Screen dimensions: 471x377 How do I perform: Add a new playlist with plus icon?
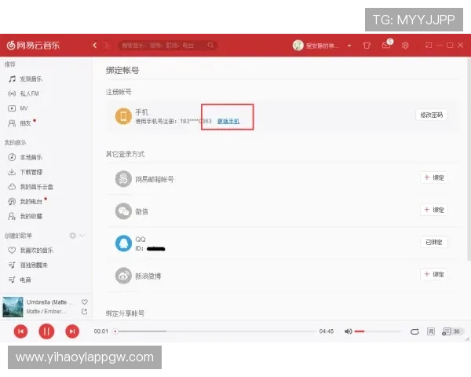click(x=73, y=236)
